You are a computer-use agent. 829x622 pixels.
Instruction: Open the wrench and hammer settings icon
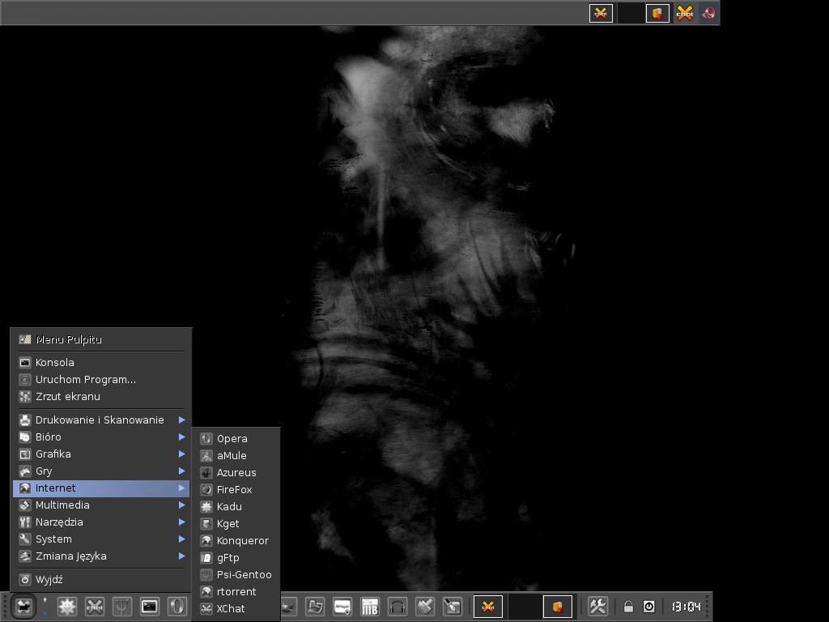tap(598, 606)
